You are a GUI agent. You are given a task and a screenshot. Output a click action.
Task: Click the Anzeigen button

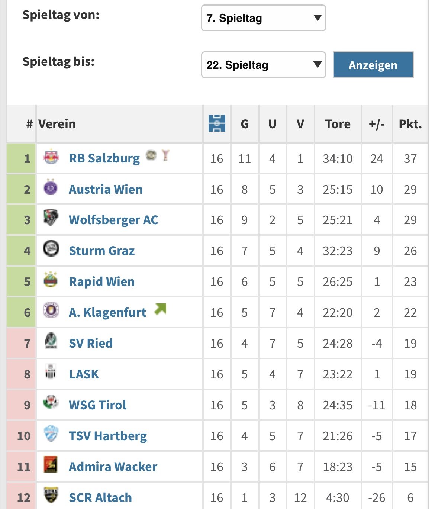click(373, 65)
